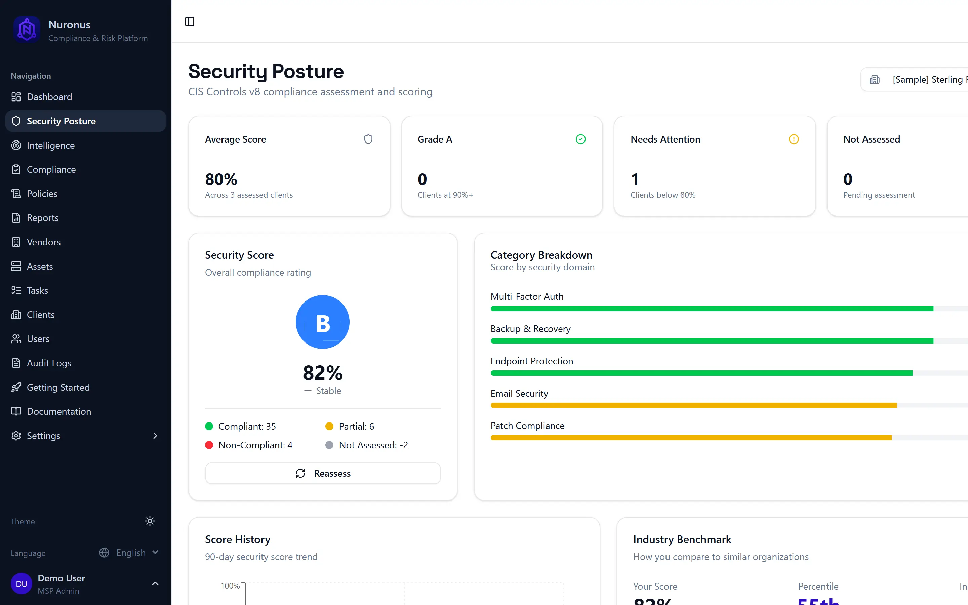968x605 pixels.
Task: Click the 82% security score value
Action: click(x=322, y=373)
